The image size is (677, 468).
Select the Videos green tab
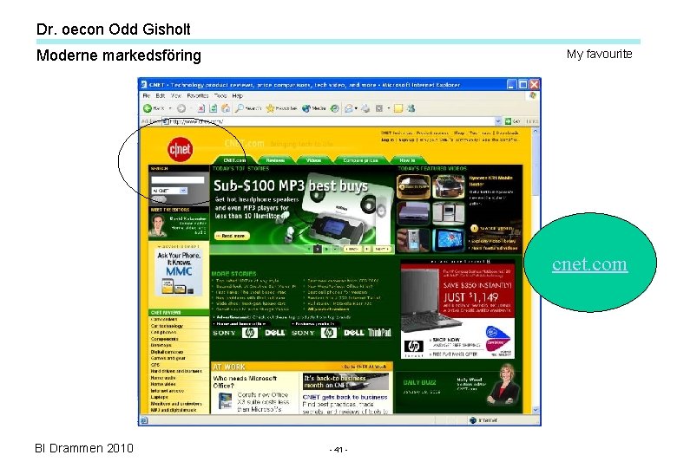point(313,159)
